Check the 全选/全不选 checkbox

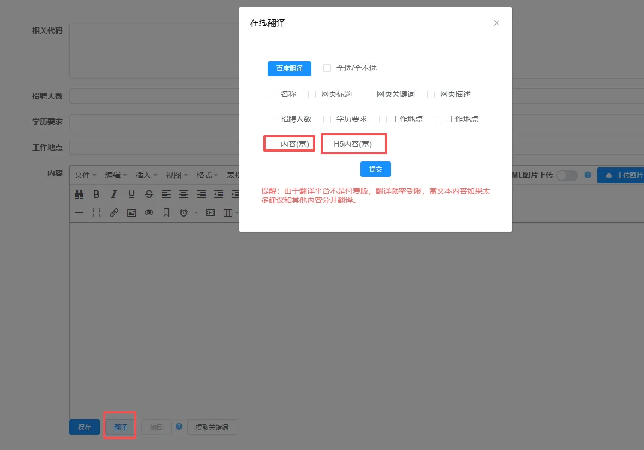(x=327, y=68)
